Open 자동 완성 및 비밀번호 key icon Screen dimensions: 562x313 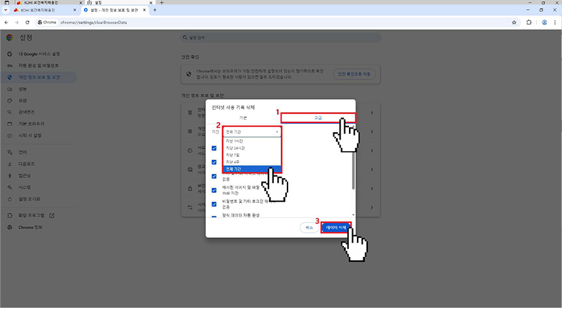(10, 65)
